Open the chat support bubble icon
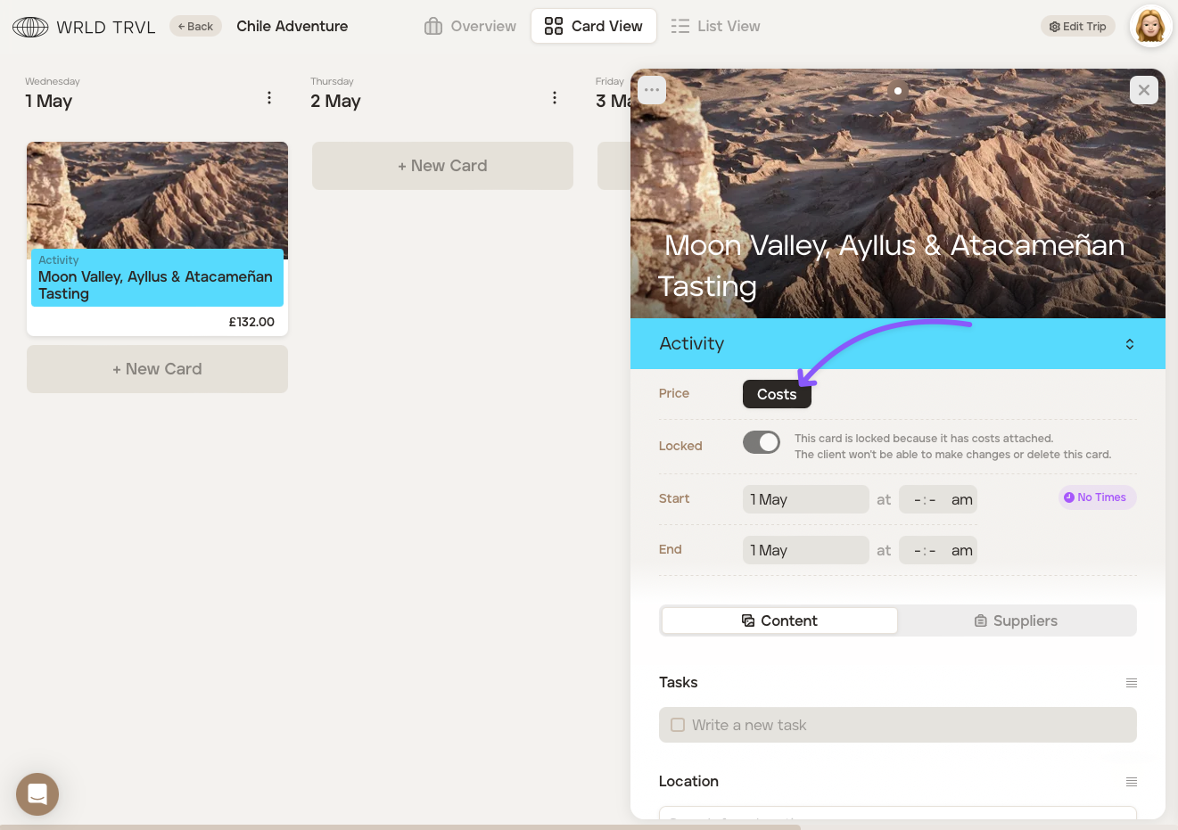1178x830 pixels. (37, 793)
